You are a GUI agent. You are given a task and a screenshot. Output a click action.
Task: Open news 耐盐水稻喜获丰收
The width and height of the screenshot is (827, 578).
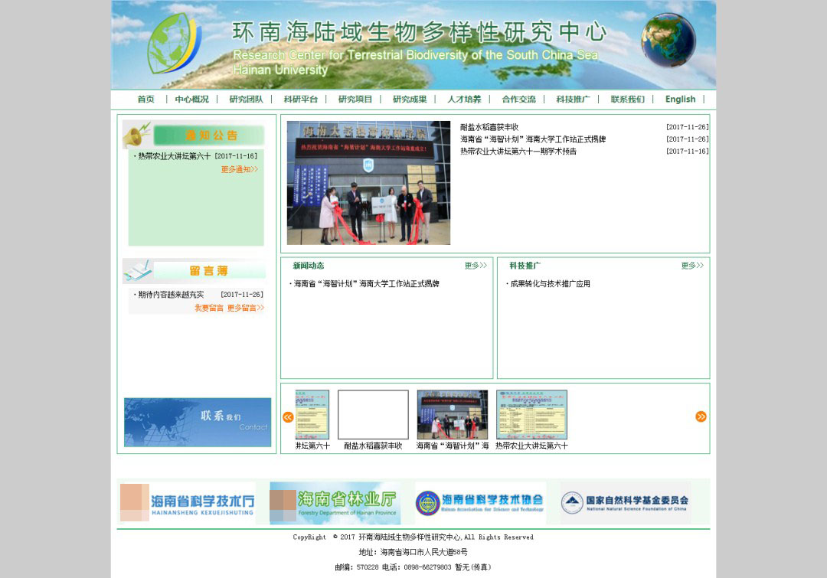[489, 127]
